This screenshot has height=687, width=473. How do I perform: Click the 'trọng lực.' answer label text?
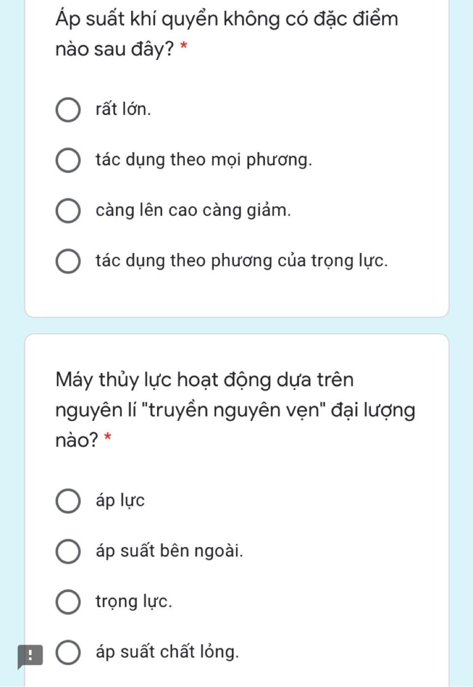133,602
